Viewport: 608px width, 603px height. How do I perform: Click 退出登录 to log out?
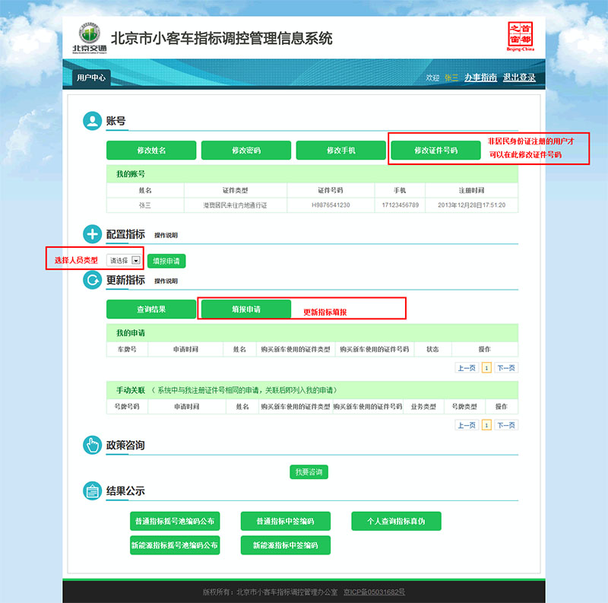(x=521, y=77)
